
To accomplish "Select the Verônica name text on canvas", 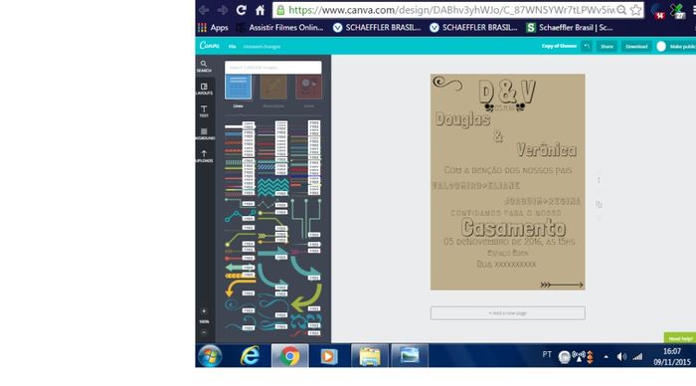I will tap(547, 149).
